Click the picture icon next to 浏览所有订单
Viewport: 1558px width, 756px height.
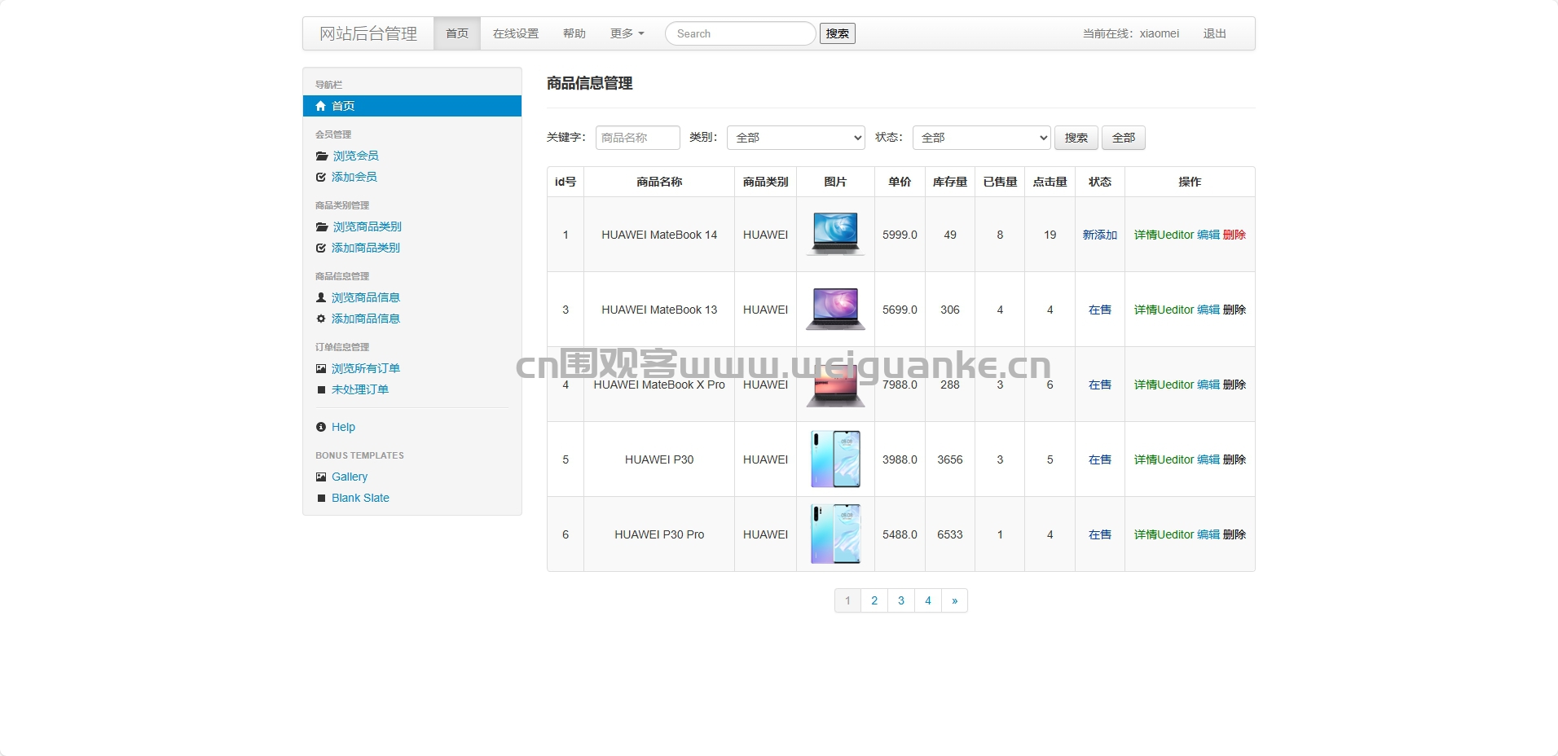pos(321,368)
